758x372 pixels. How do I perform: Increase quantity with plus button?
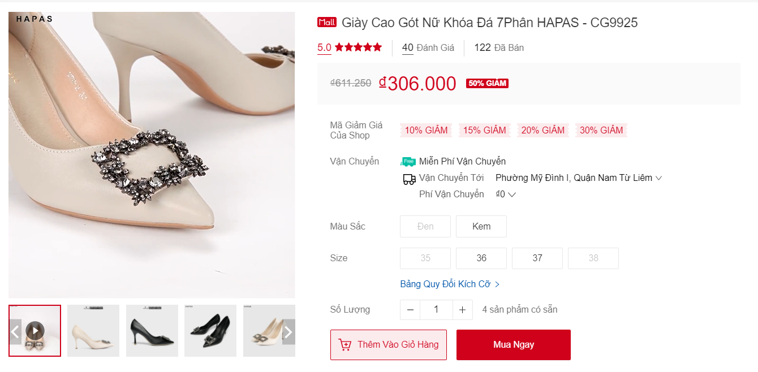coord(462,310)
